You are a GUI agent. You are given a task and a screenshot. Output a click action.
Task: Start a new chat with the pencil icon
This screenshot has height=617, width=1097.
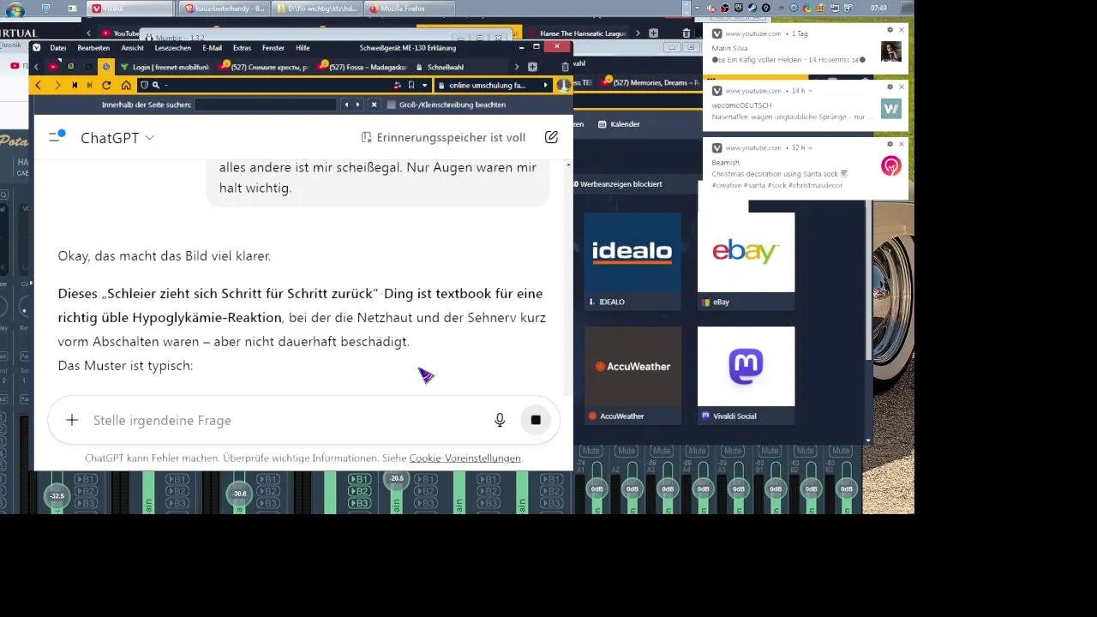pyautogui.click(x=551, y=137)
